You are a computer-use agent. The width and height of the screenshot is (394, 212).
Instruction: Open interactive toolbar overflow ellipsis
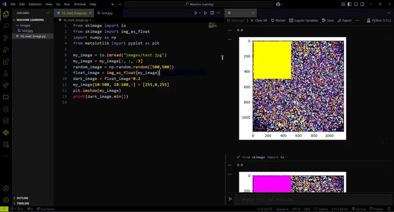[357, 20]
